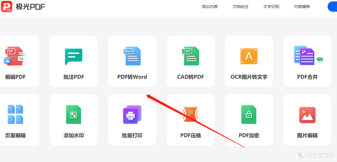Open the 页面编辑 four-page icon
The height and width of the screenshot is (162, 337).
point(15,114)
